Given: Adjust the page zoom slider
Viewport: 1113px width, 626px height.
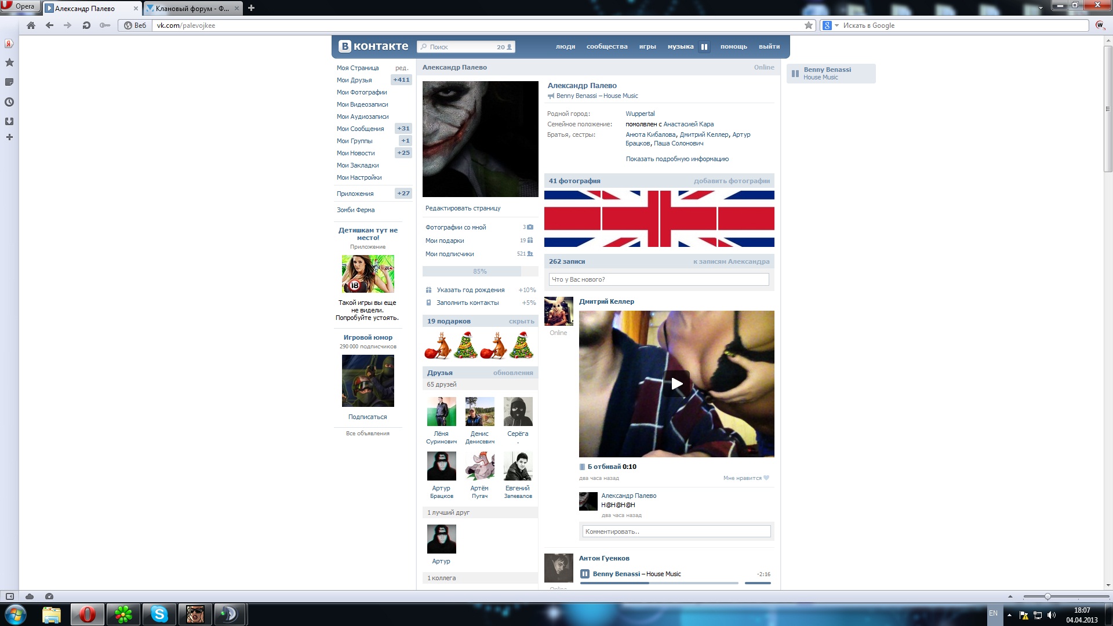Looking at the screenshot, I should 1047,596.
